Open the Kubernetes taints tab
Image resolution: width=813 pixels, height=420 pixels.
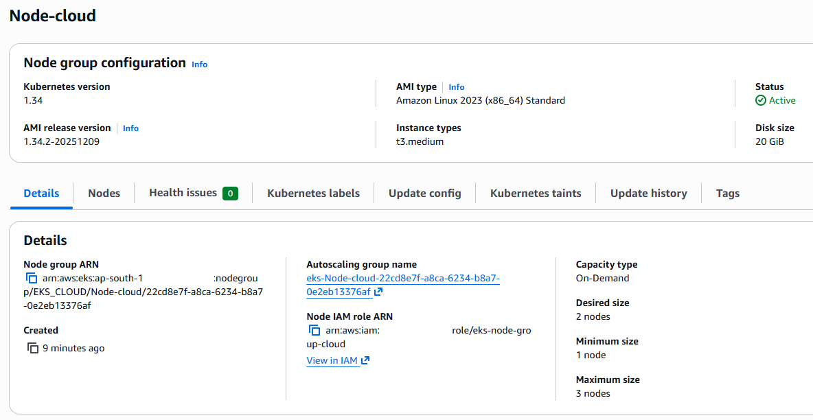(536, 194)
